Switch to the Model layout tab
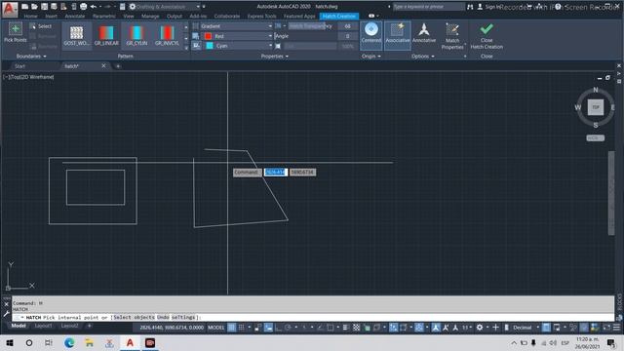 [19, 326]
